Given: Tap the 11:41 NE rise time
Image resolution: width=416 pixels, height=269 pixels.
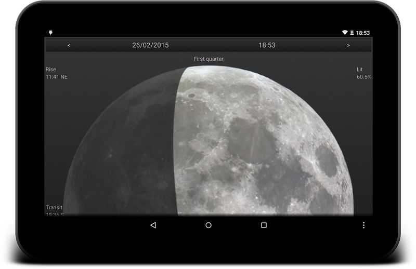Looking at the screenshot, I should 57,77.
